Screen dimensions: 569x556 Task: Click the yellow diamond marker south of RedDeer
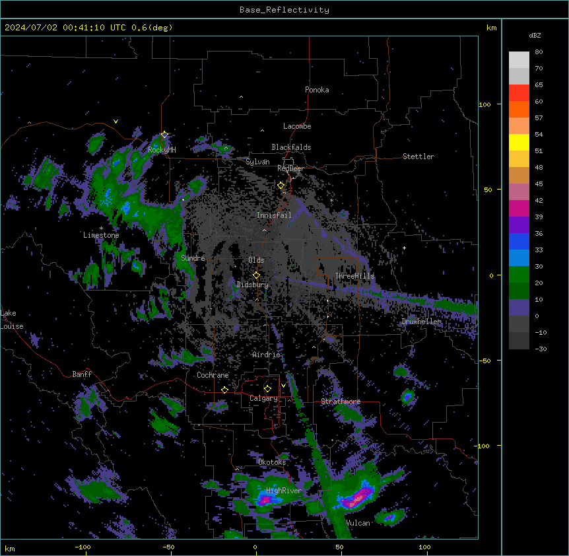tap(281, 186)
